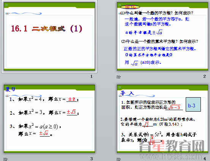
Task: Click question (2) 什么是一个数的算术平方根
Action: tap(159, 41)
